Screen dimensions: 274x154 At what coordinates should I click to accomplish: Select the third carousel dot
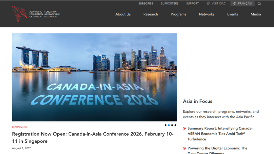pos(172,125)
